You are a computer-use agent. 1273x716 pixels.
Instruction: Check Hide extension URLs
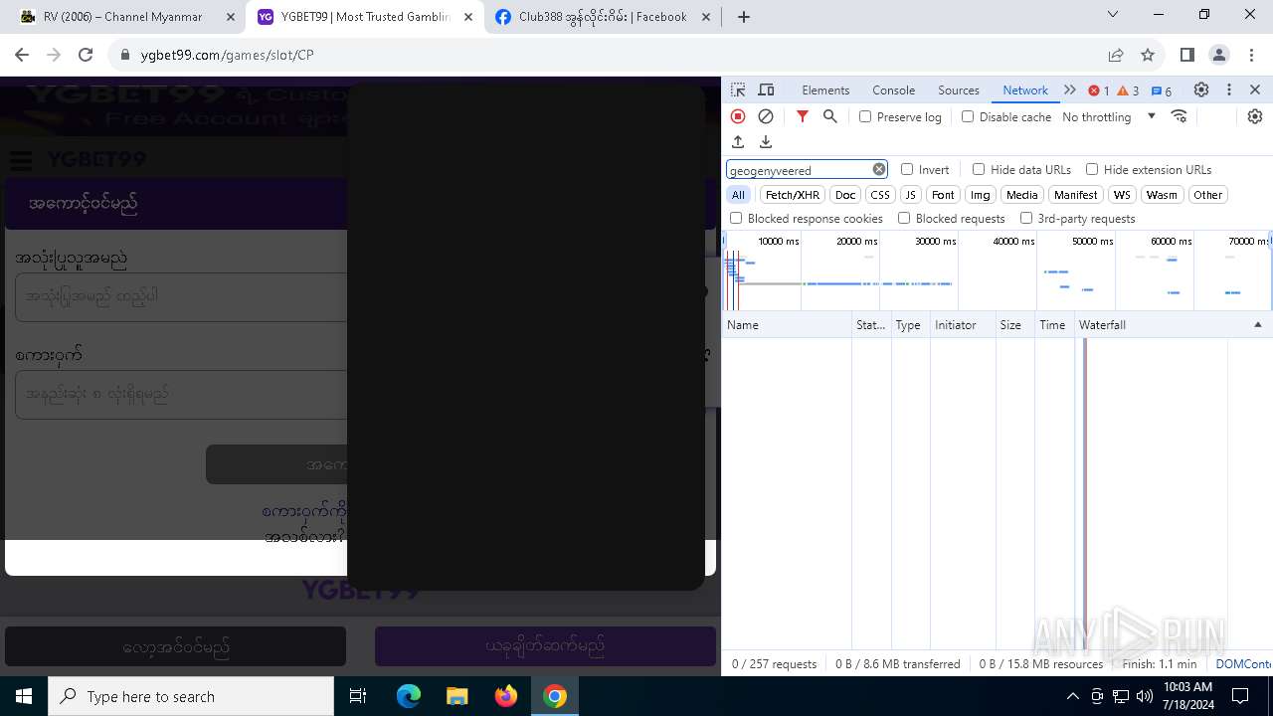coord(1092,169)
